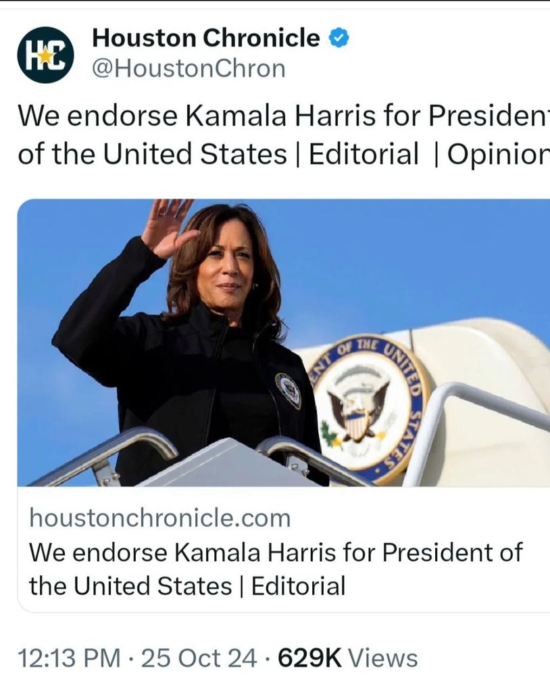Open the link preview photo
The width and height of the screenshot is (550, 676).
[284, 343]
